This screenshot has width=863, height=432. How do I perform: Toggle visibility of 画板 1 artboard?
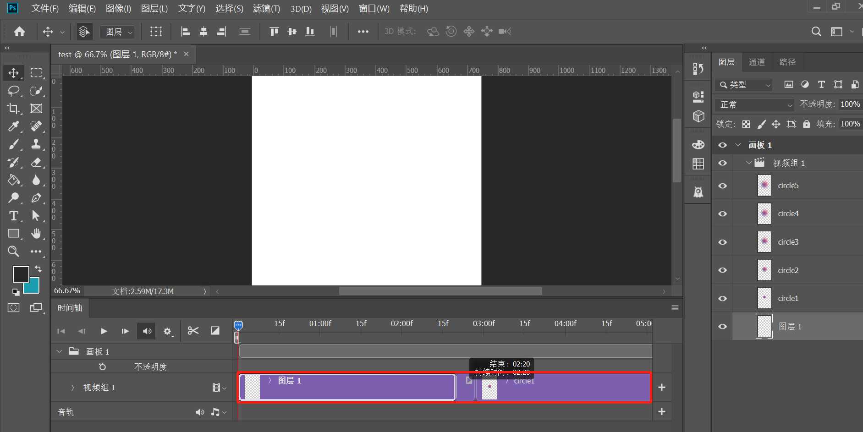[x=723, y=145]
